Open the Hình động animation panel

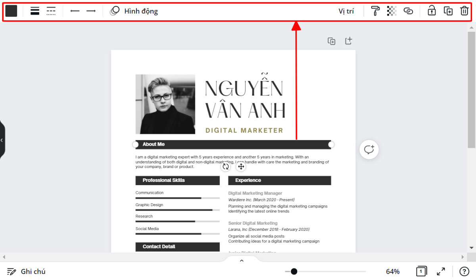[134, 11]
